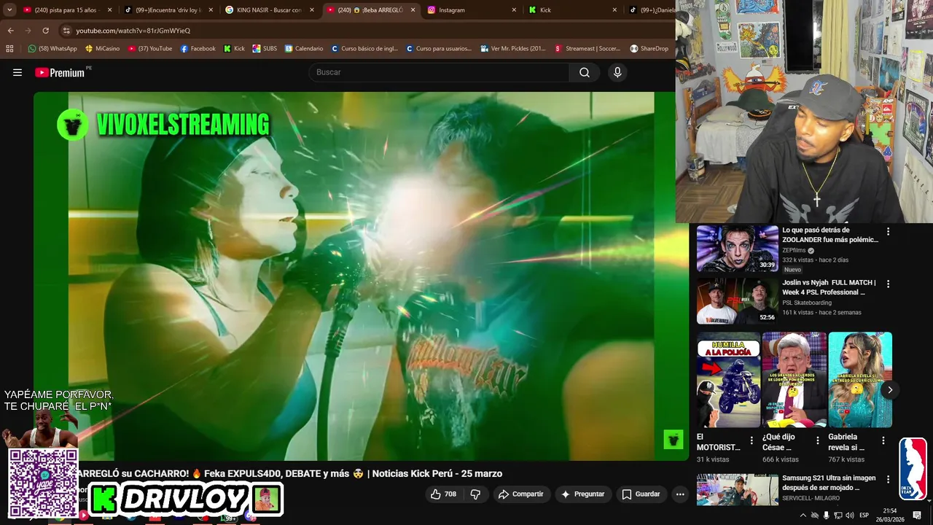Viewport: 933px width, 525px height.
Task: Open taskbar clock showing 21:54
Action: click(x=889, y=515)
